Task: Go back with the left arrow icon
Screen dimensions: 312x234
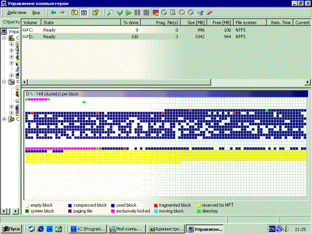Action: (54, 13)
